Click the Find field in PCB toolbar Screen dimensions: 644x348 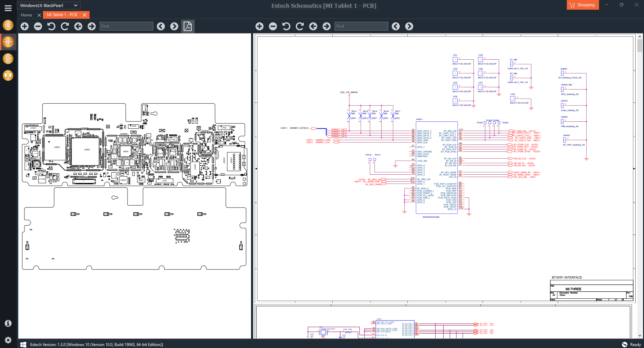pos(127,26)
